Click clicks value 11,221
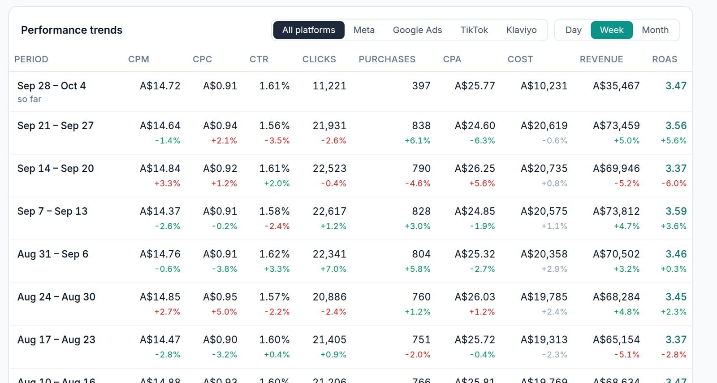The height and width of the screenshot is (383, 717). (x=329, y=86)
